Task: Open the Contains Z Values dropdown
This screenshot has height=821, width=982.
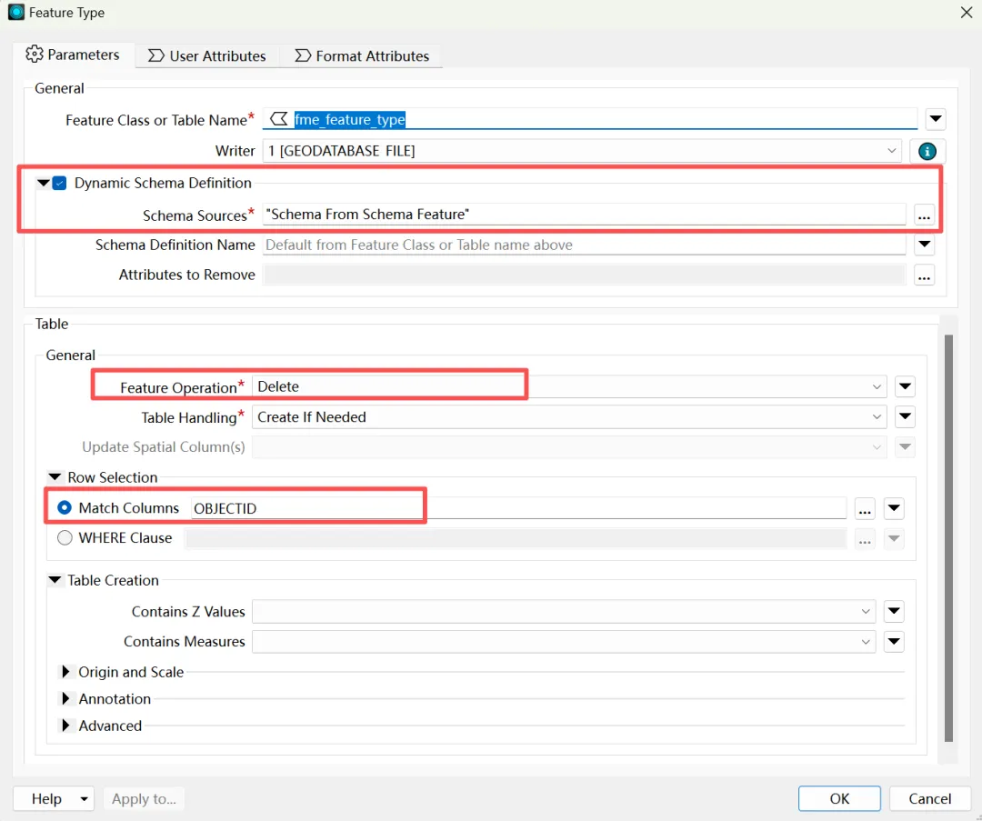Action: coord(564,611)
